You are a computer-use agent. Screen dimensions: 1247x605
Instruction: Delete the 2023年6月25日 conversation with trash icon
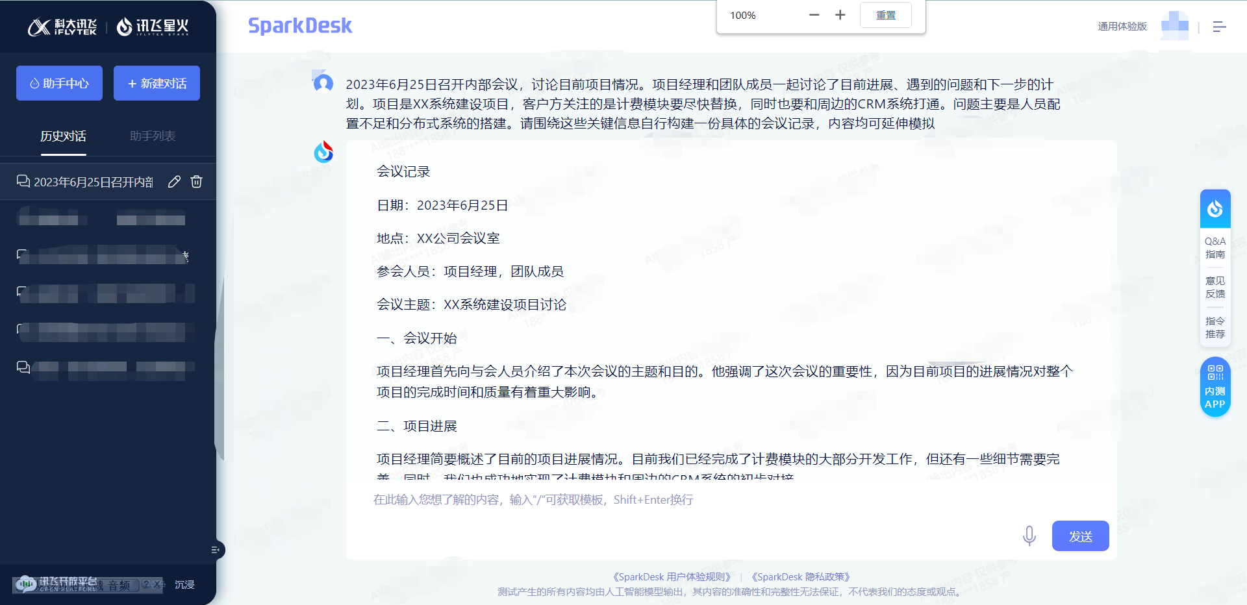196,182
